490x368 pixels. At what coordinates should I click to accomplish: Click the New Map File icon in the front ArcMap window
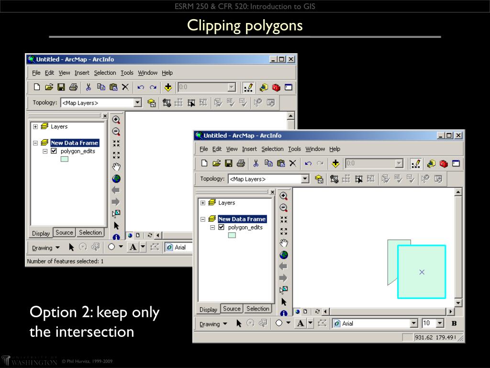(x=204, y=163)
